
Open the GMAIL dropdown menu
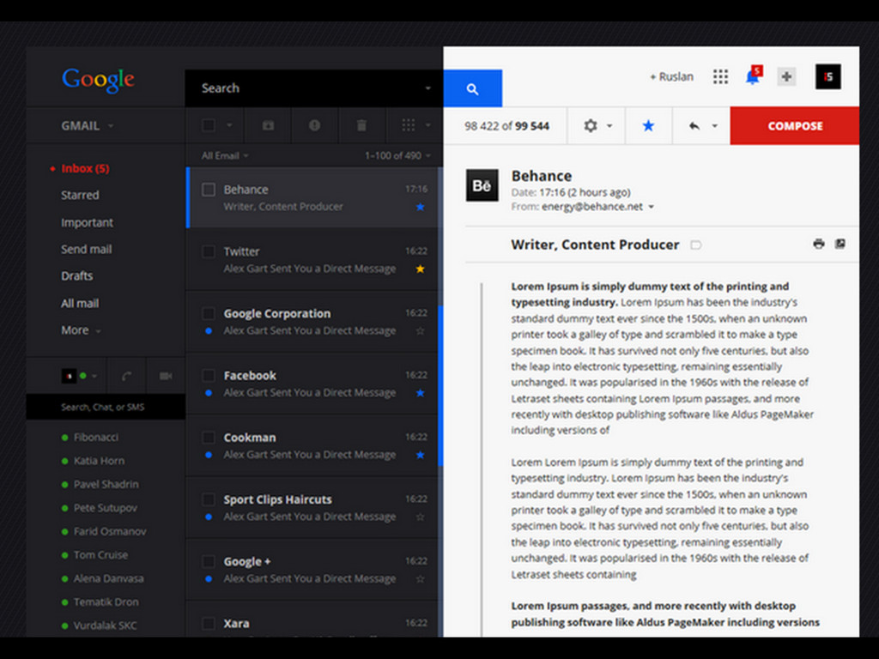click(87, 125)
